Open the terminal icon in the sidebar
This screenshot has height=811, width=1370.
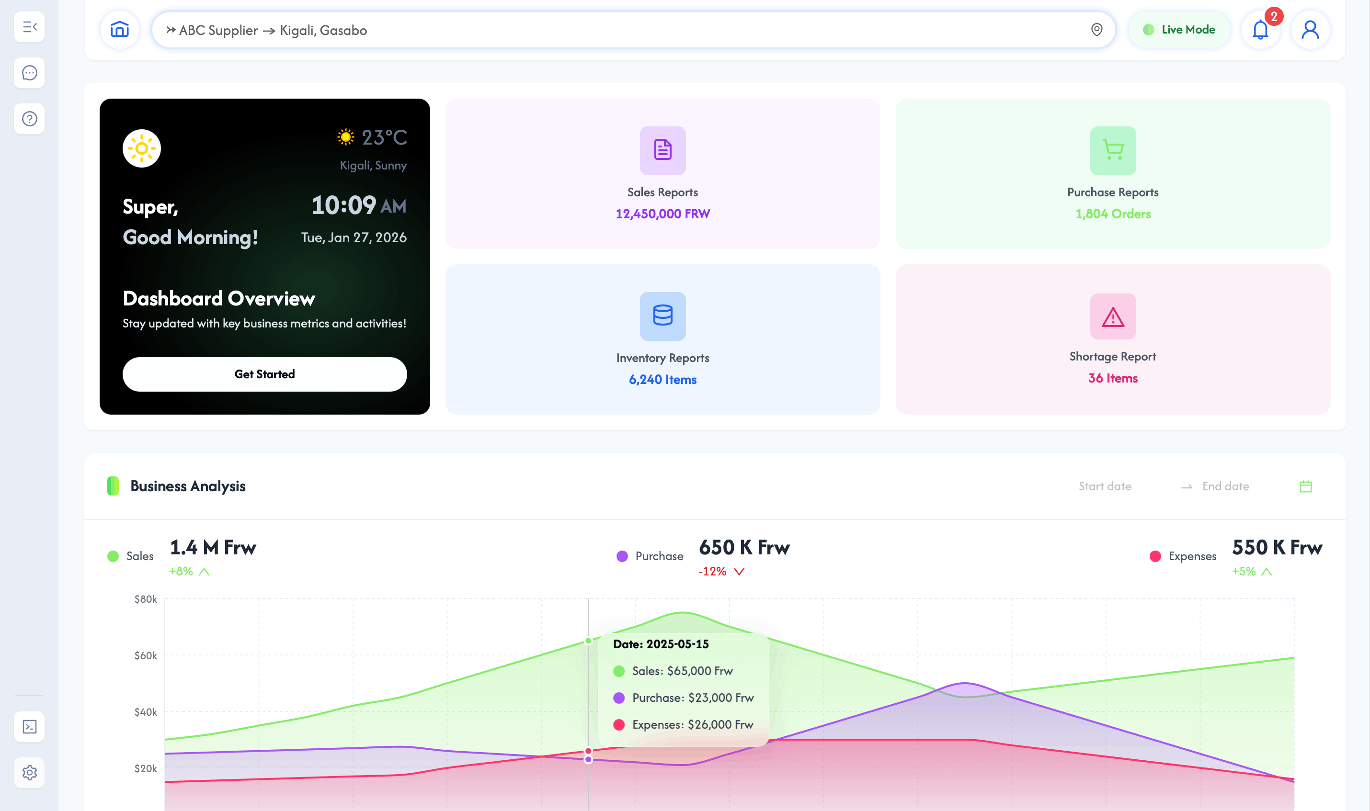29,727
